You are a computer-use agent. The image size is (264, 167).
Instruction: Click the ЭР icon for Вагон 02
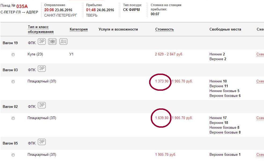[x=42, y=105]
